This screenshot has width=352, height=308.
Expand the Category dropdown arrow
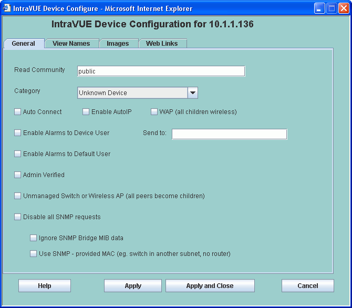click(x=193, y=93)
